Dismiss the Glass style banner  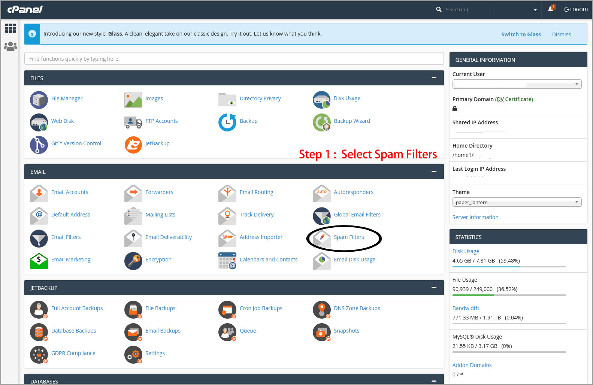[x=562, y=34]
